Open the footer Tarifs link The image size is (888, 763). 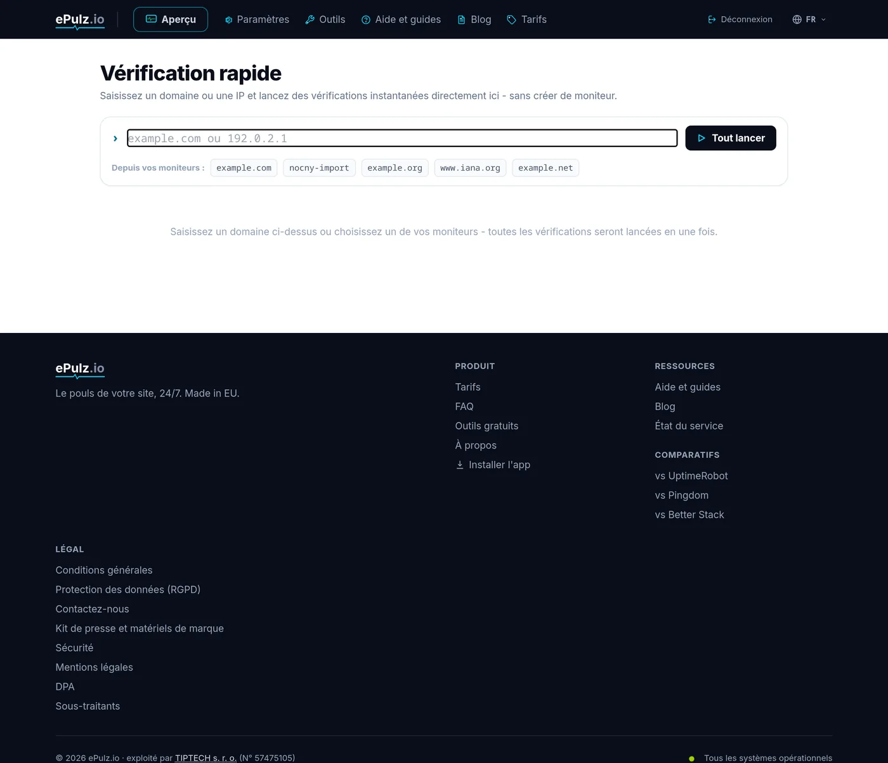tap(467, 387)
